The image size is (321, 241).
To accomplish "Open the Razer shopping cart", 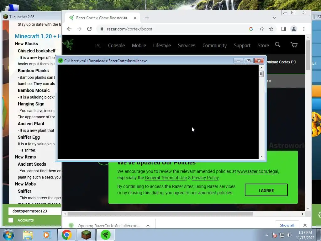I will [294, 45].
